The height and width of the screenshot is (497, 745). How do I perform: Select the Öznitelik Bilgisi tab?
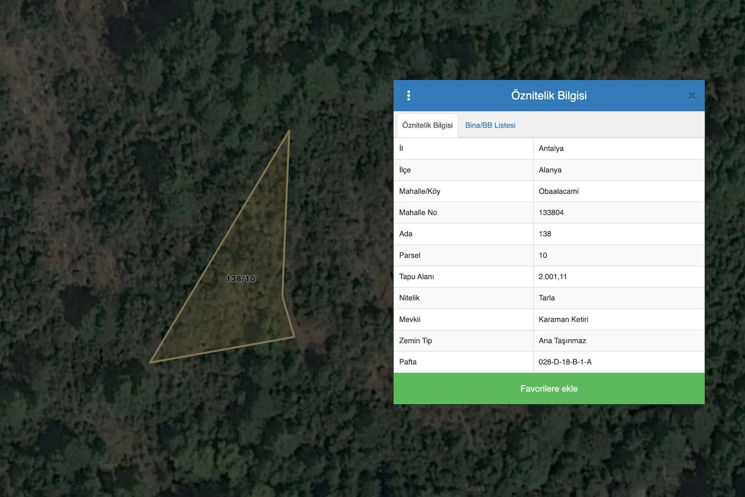(x=427, y=125)
